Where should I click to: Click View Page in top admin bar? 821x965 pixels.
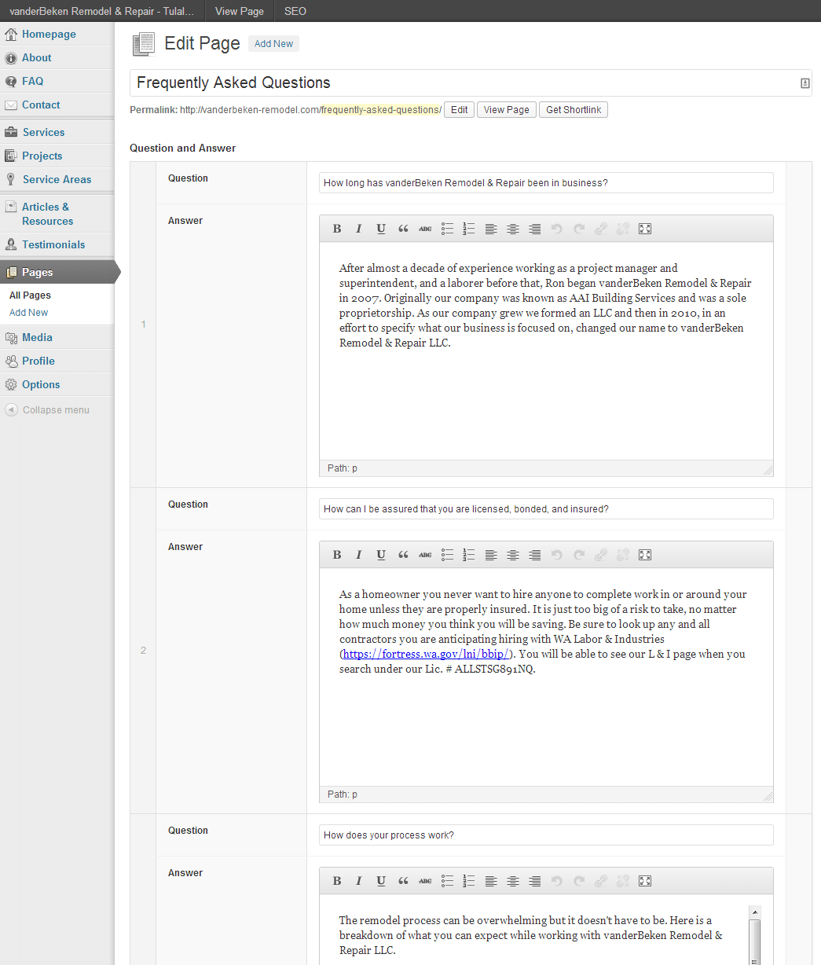click(239, 11)
